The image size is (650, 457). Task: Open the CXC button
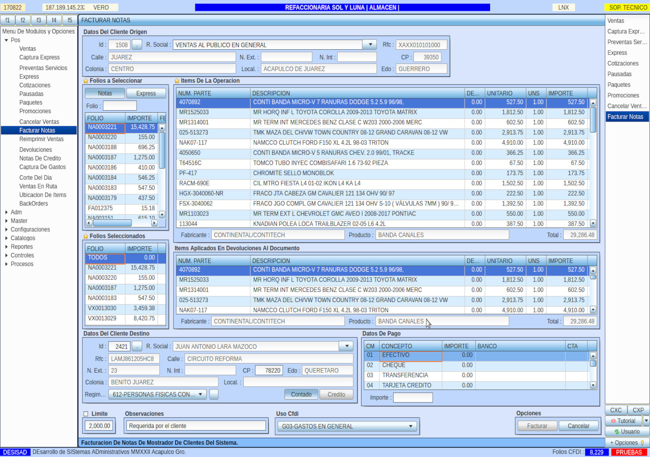pyautogui.click(x=616, y=410)
